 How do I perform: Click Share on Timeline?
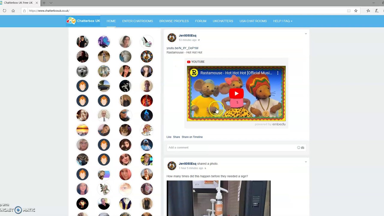(192, 137)
